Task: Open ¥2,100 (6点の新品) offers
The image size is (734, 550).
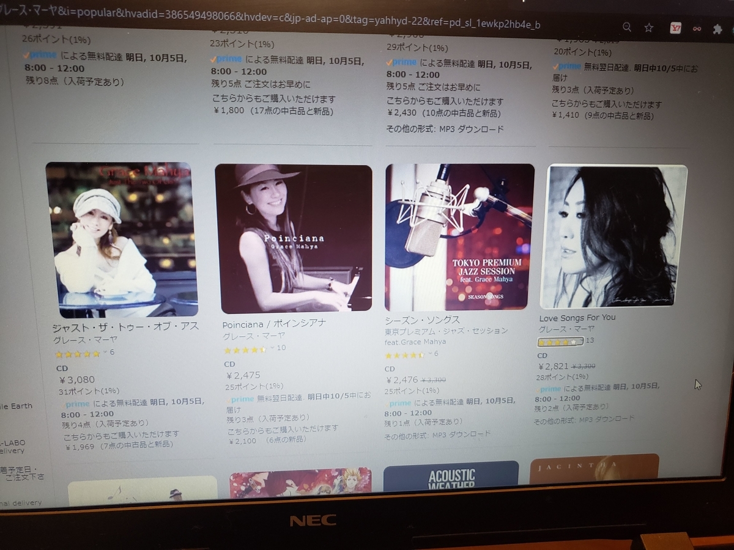Action: 267,440
